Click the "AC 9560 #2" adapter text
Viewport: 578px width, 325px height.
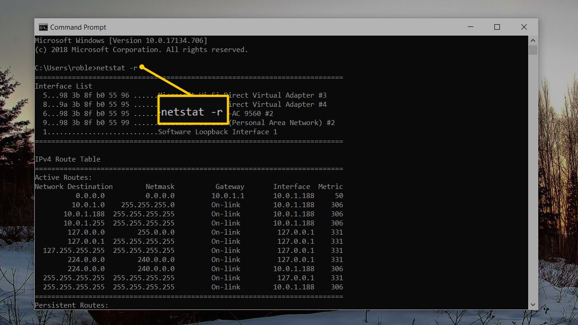[253, 114]
